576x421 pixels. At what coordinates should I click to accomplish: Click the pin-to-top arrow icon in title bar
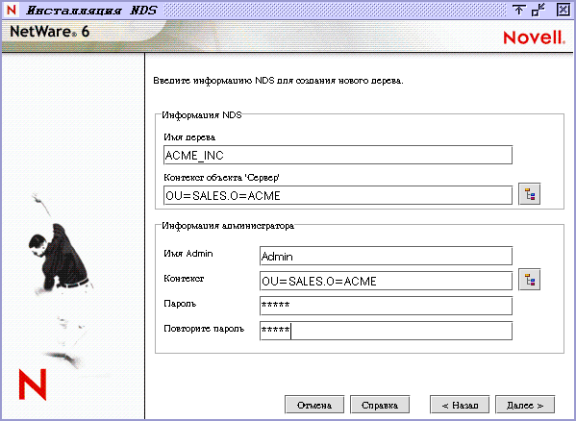click(x=518, y=10)
